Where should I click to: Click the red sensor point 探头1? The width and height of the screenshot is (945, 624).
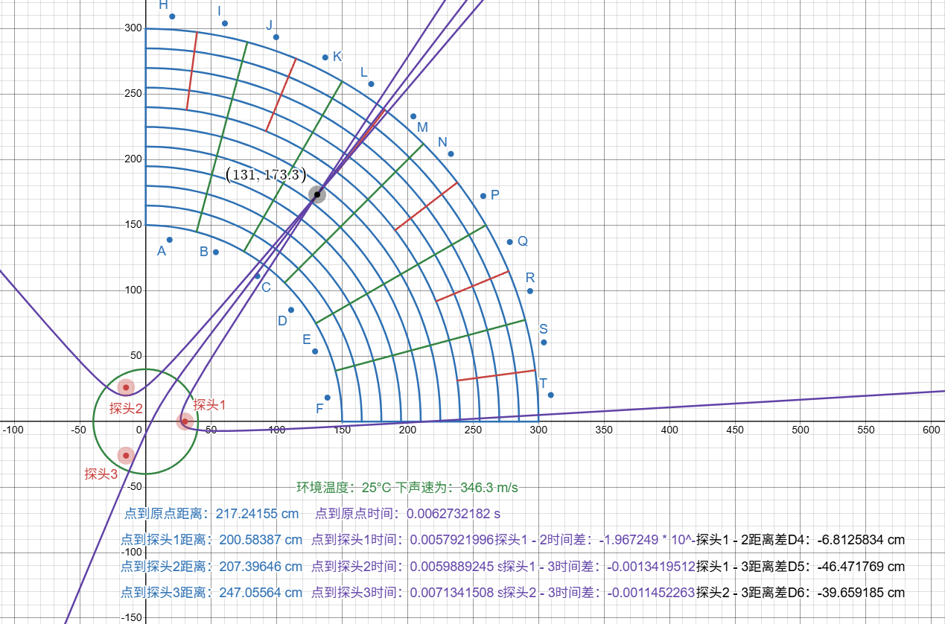[185, 421]
